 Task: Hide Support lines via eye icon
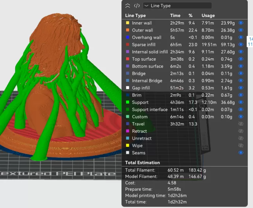(x=241, y=102)
